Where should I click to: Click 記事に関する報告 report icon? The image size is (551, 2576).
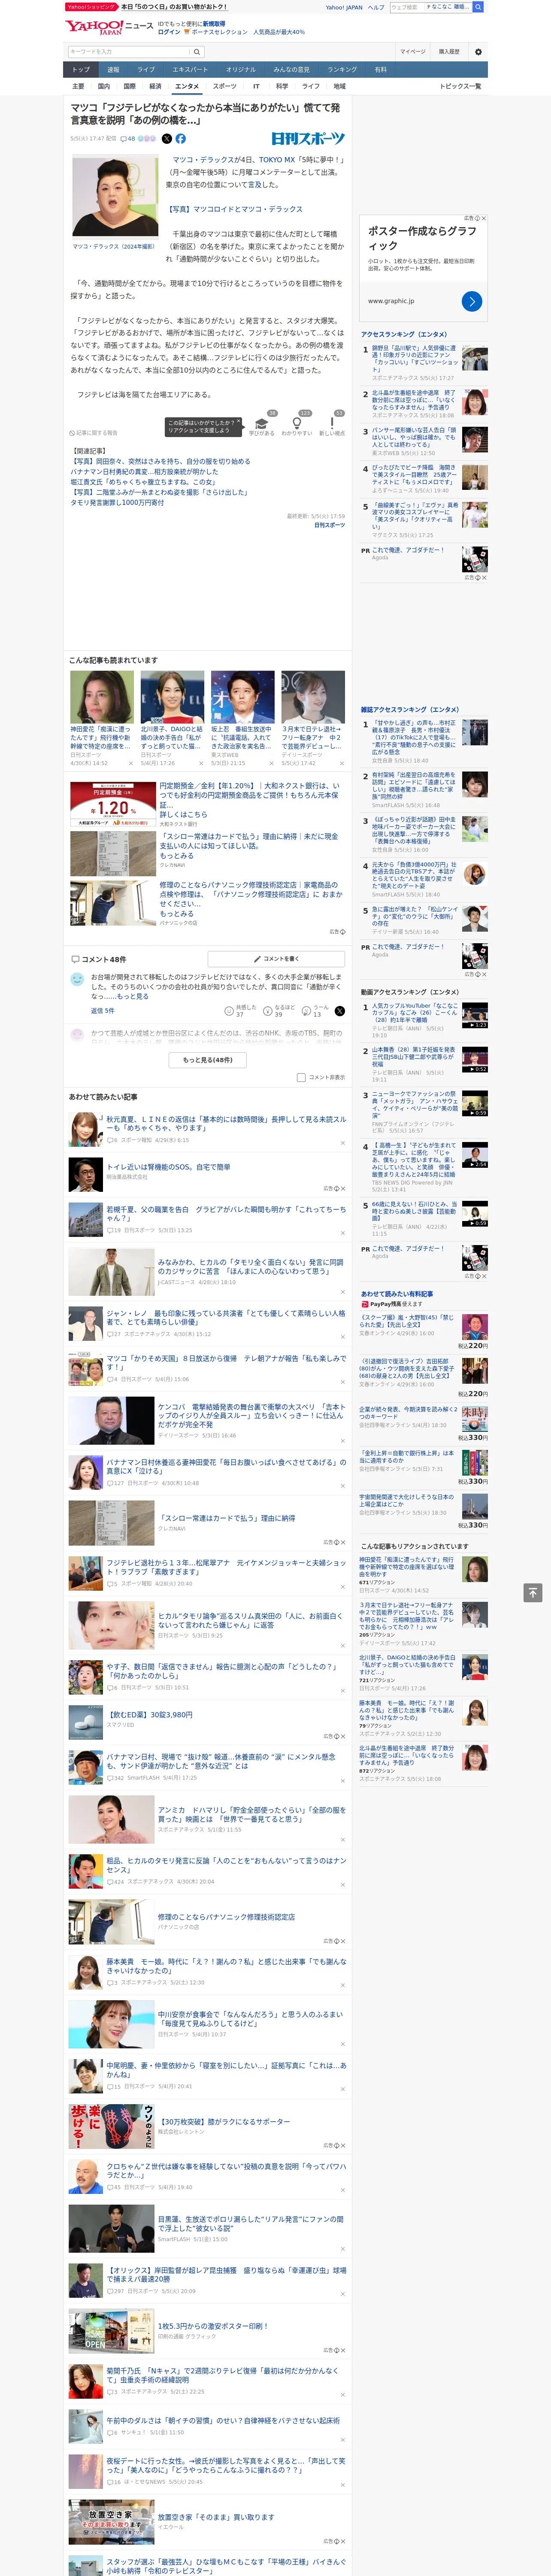tap(94, 433)
